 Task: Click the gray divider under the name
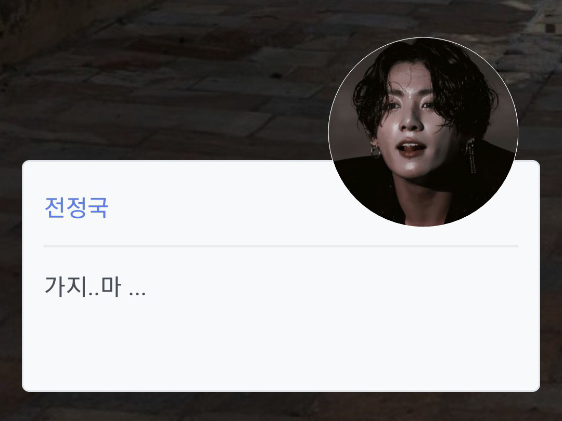pyautogui.click(x=281, y=246)
